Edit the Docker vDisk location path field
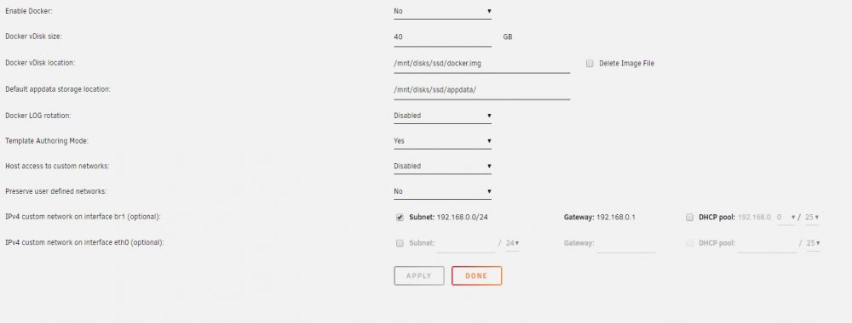 (482, 64)
